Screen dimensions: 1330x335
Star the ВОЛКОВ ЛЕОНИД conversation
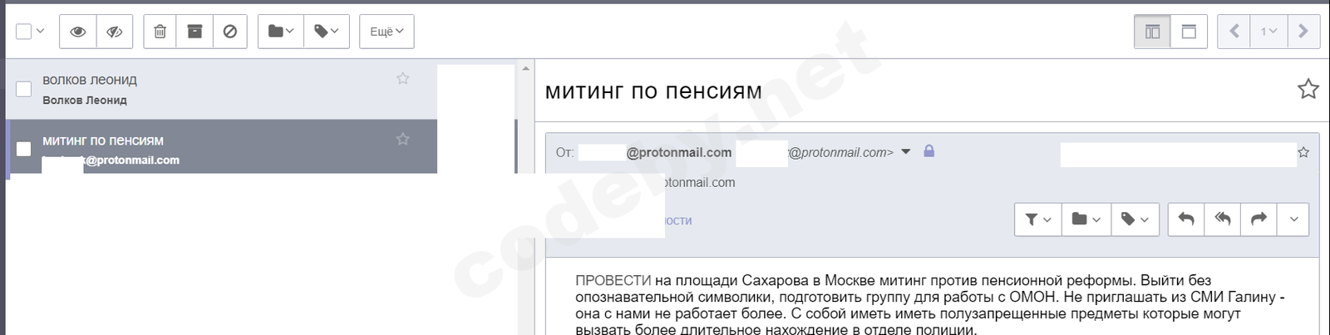click(403, 78)
